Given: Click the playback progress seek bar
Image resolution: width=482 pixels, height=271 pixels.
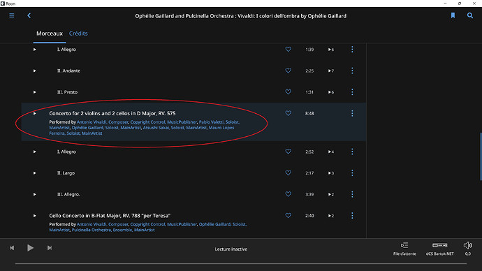Looking at the screenshot, I should (x=241, y=263).
